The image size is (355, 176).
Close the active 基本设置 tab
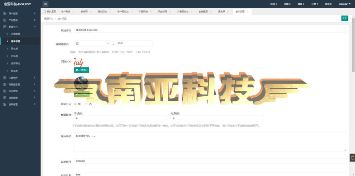[248, 11]
